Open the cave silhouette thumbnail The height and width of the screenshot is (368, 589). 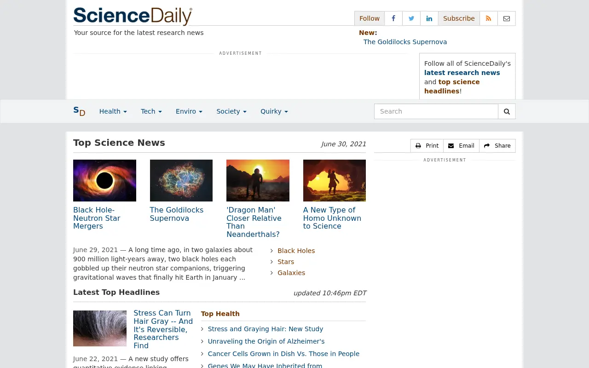click(335, 180)
